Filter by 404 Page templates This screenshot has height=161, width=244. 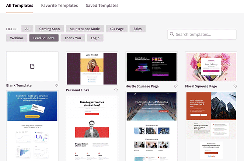[117, 29]
